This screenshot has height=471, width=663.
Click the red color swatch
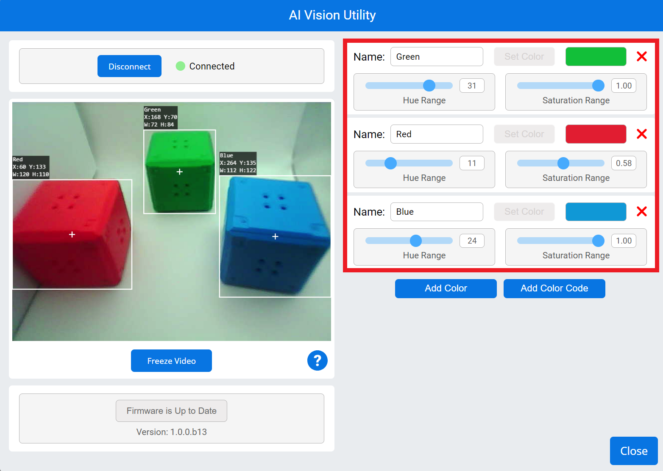[596, 134]
